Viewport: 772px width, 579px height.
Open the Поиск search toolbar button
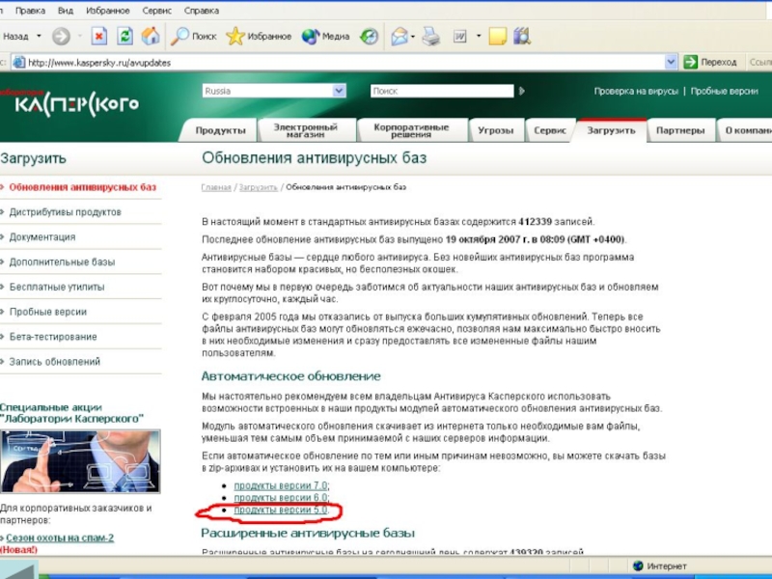(194, 36)
